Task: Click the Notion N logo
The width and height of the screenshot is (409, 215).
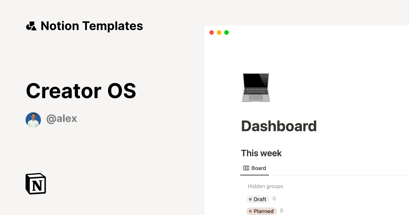Action: click(x=35, y=184)
